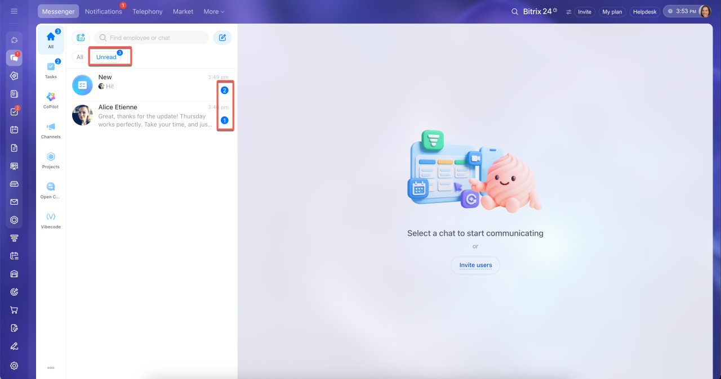Select the Unread chats filter
Image resolution: width=721 pixels, height=379 pixels.
(x=106, y=57)
